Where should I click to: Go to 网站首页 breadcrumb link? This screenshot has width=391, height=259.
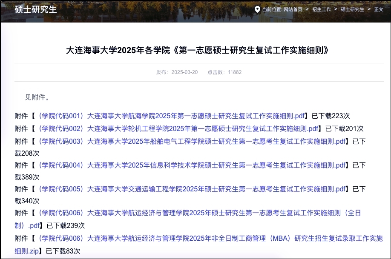pyautogui.click(x=293, y=9)
